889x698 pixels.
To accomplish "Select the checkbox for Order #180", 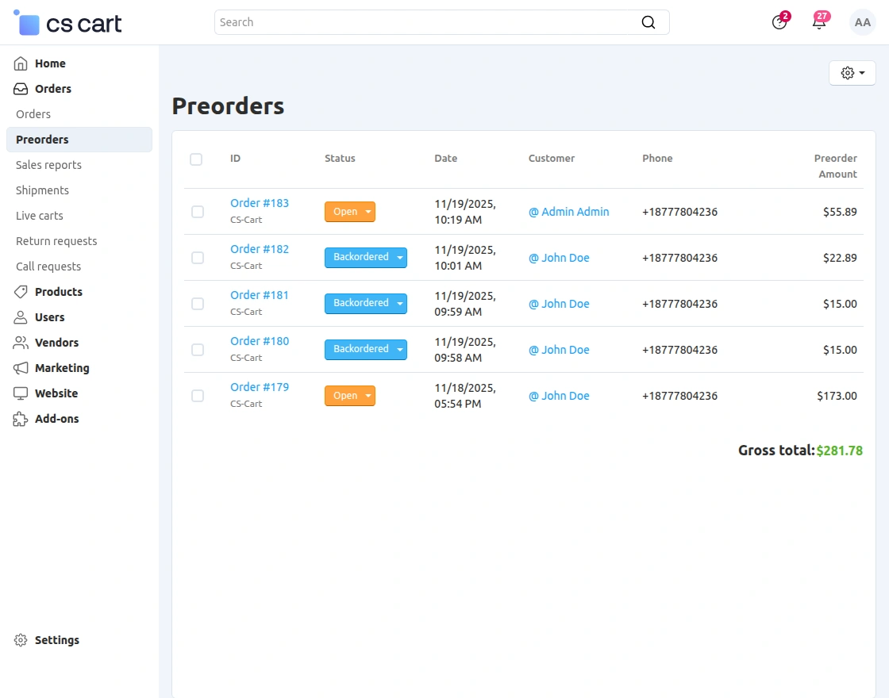I will 198,350.
